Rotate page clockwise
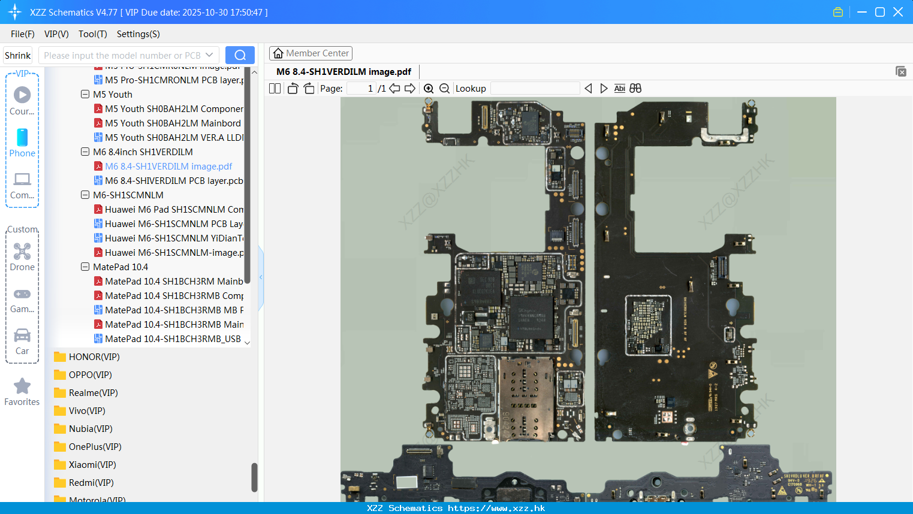Image resolution: width=913 pixels, height=514 pixels. click(309, 89)
